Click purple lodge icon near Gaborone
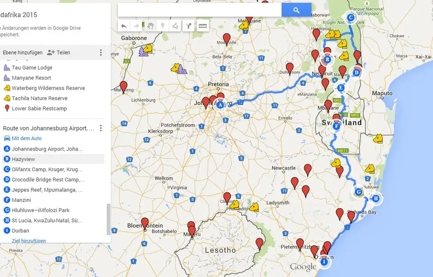The image size is (433, 277). 143,52
